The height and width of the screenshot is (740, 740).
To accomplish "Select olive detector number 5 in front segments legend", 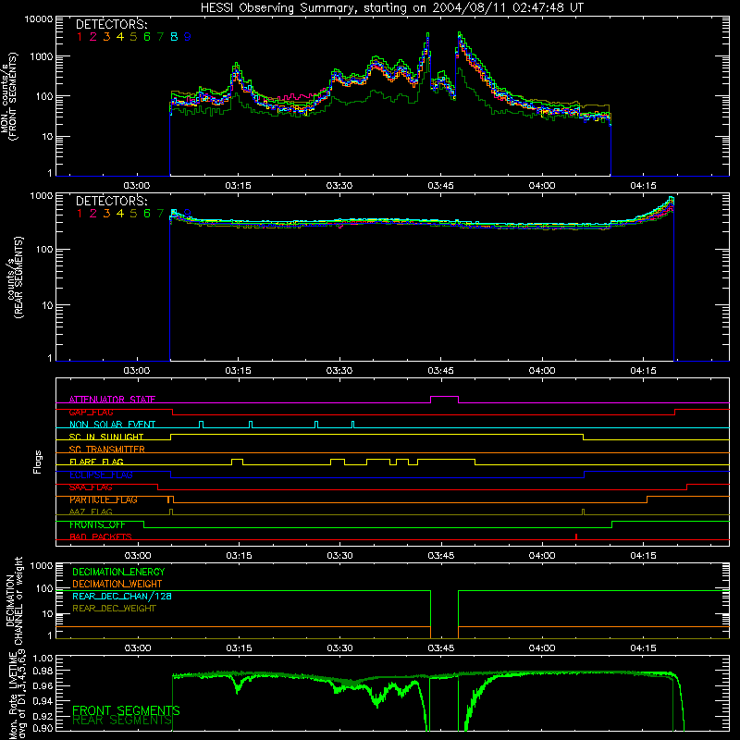I will (133, 37).
